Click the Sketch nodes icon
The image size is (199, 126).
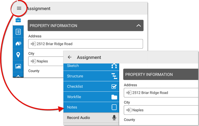(x=114, y=66)
